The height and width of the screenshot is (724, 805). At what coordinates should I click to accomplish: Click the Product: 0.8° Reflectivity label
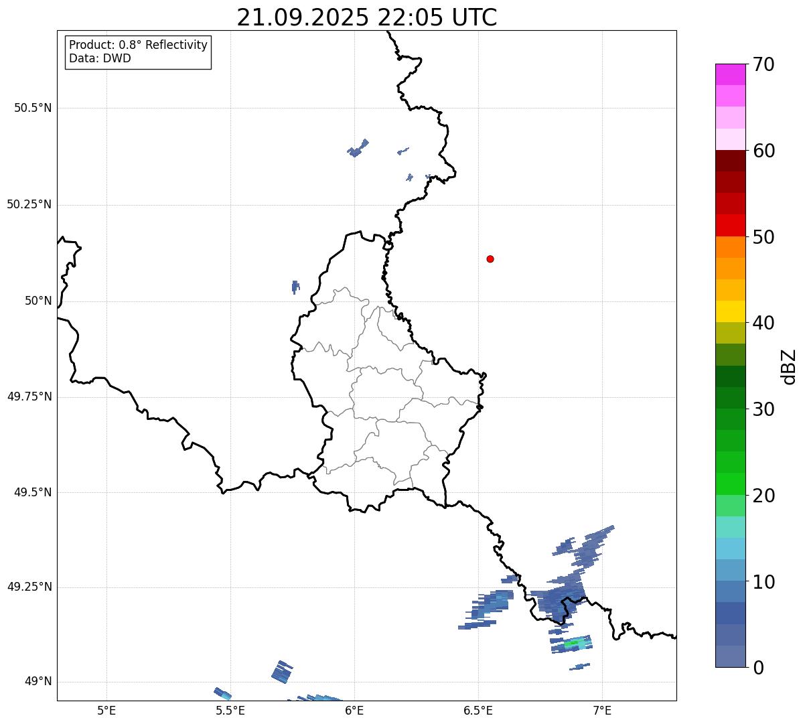tap(139, 45)
